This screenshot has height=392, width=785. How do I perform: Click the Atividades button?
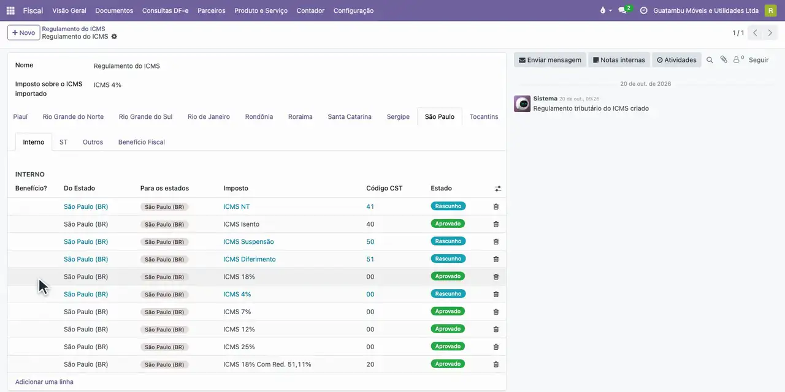676,60
